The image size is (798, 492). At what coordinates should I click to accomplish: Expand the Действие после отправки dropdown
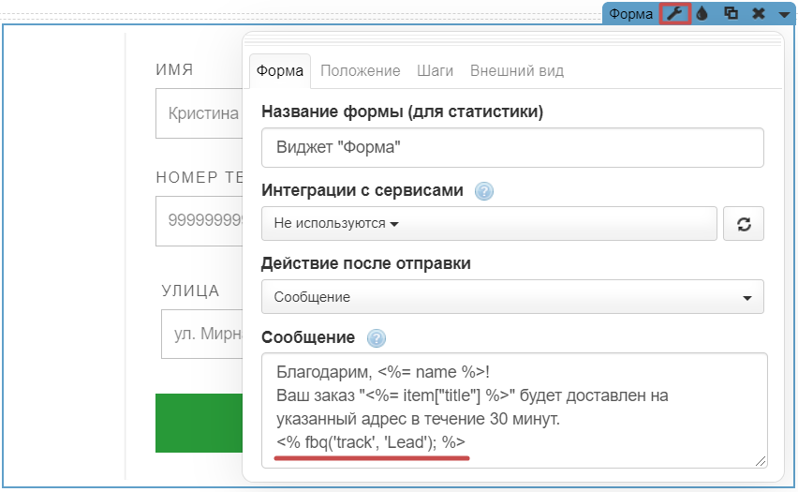[512, 297]
